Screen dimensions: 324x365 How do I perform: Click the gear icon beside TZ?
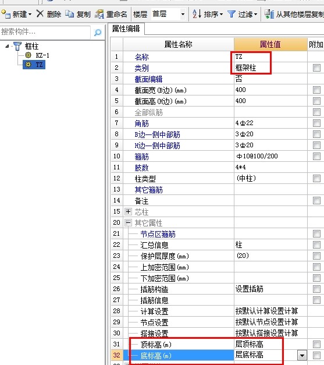pyautogui.click(x=28, y=65)
